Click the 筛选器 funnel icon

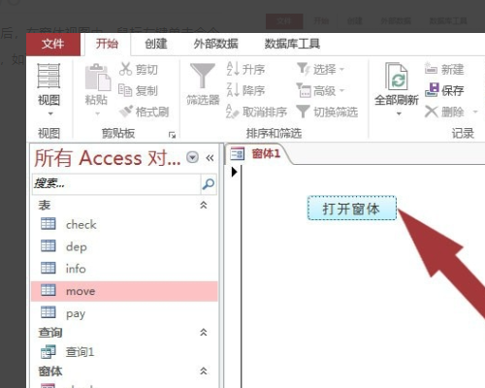tap(203, 77)
